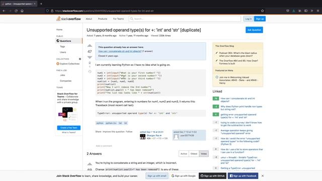Open the Pocket shield icon in toolbar
Viewport: 322px width, 181px height.
(x=288, y=11)
